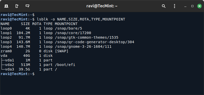
Task: Click the lsblk command text
Action: (81, 19)
